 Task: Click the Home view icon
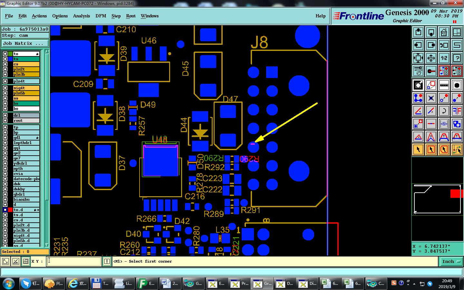coord(444,32)
